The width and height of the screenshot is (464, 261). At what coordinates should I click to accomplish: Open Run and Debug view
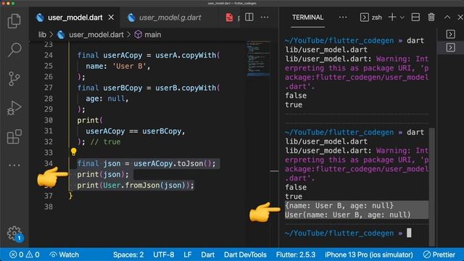point(14,108)
